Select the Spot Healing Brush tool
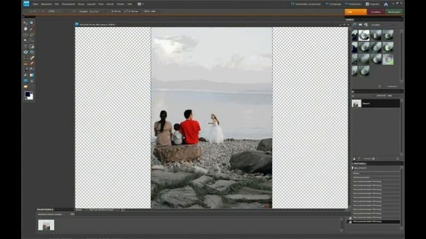The width and height of the screenshot is (426, 239). [31, 58]
